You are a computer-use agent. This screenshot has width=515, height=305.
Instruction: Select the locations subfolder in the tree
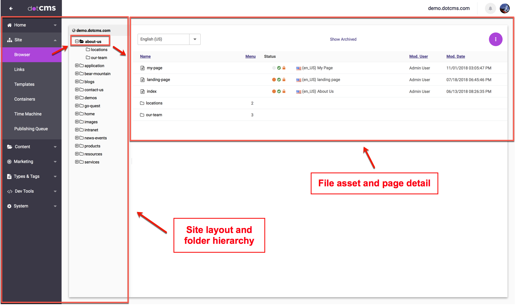coord(99,50)
